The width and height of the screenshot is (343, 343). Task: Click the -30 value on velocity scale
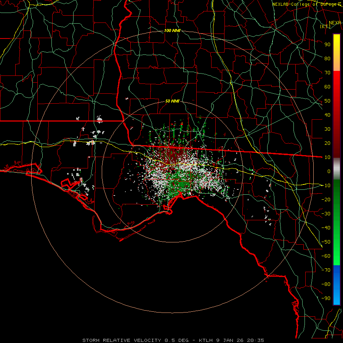coord(326,214)
